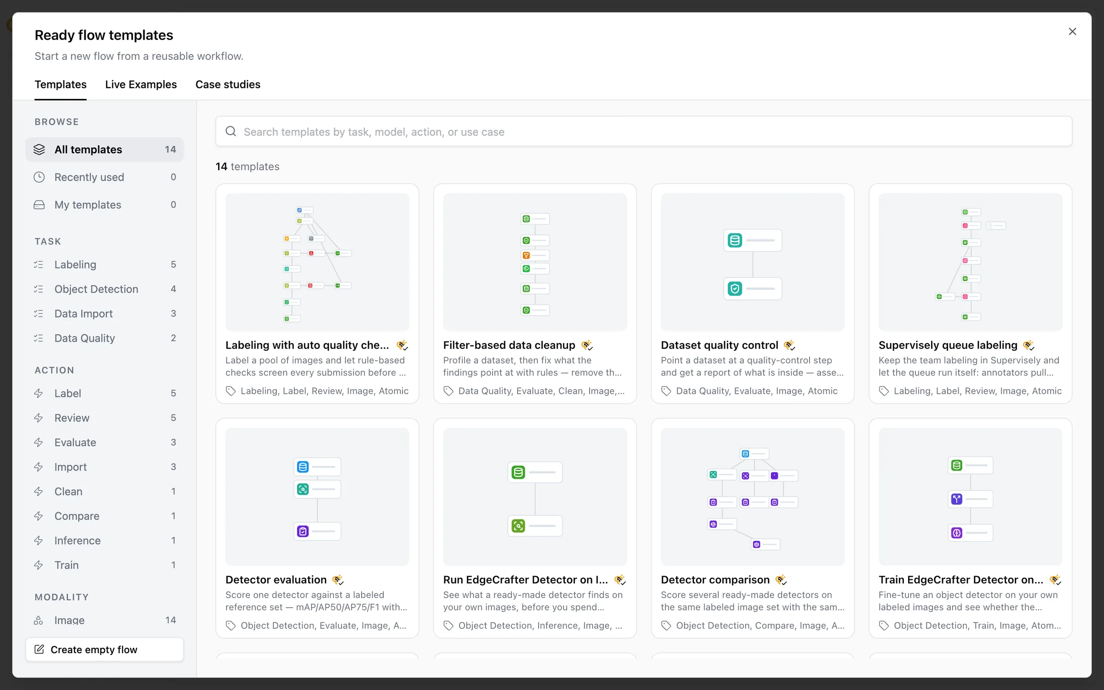
Task: Filter templates by Import action
Action: [104, 467]
